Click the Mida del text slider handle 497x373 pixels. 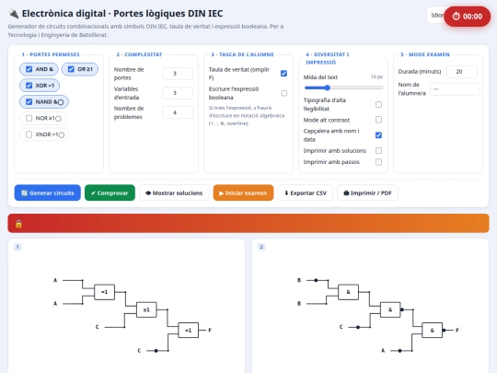point(327,87)
